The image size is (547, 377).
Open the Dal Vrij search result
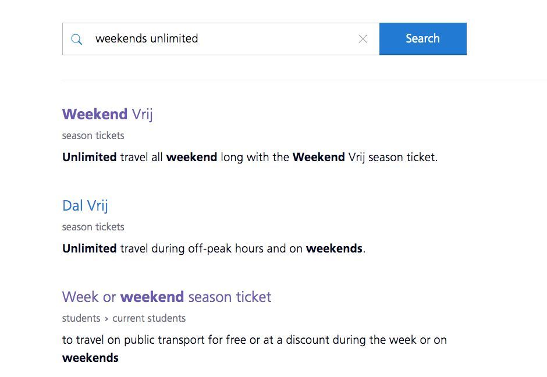85,205
